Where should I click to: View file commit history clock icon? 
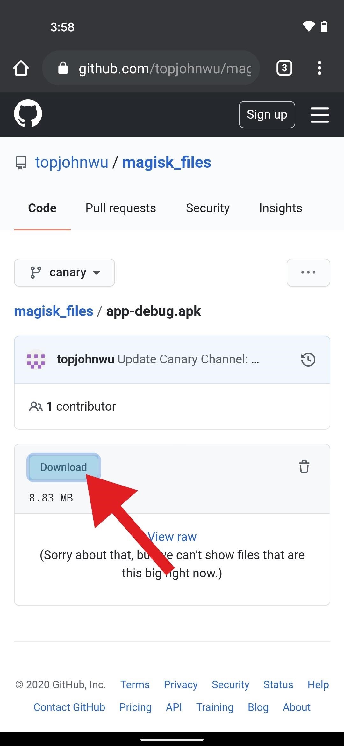coord(308,360)
